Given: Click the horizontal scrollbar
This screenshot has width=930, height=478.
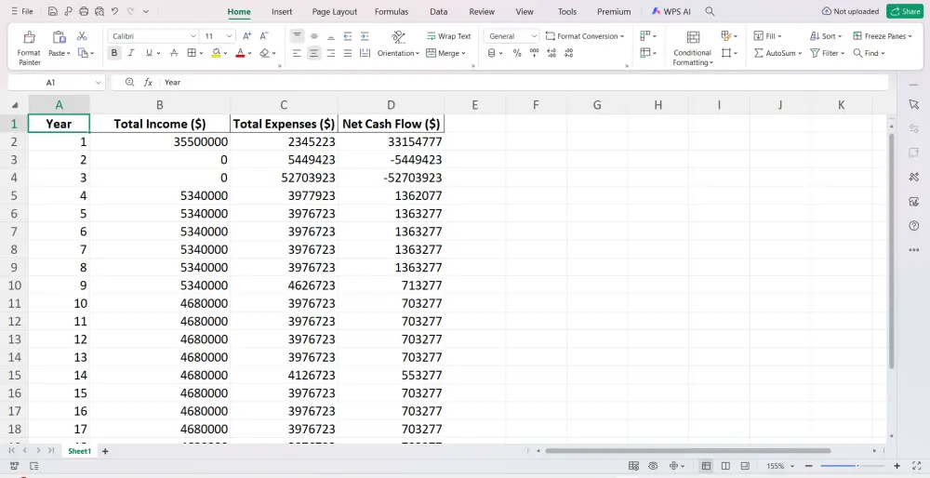Looking at the screenshot, I should tap(688, 451).
